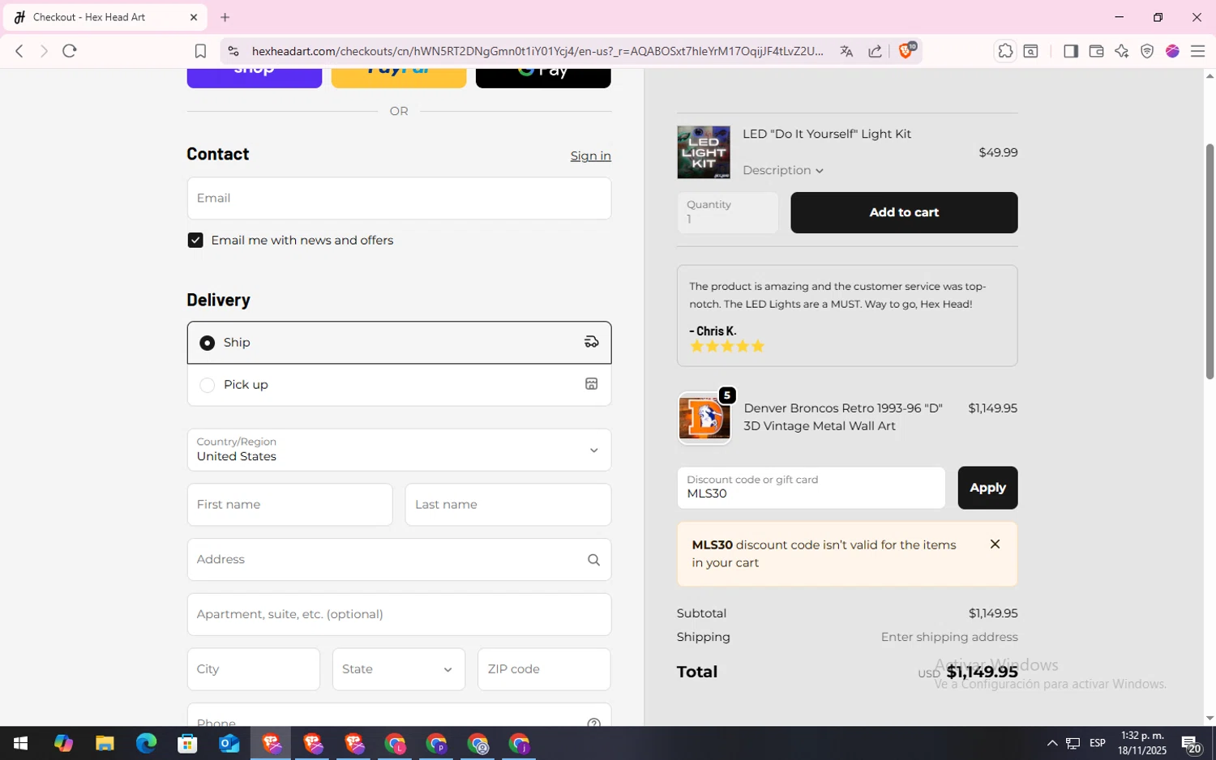Open Microsoft Edge from the taskbar

pos(146,743)
